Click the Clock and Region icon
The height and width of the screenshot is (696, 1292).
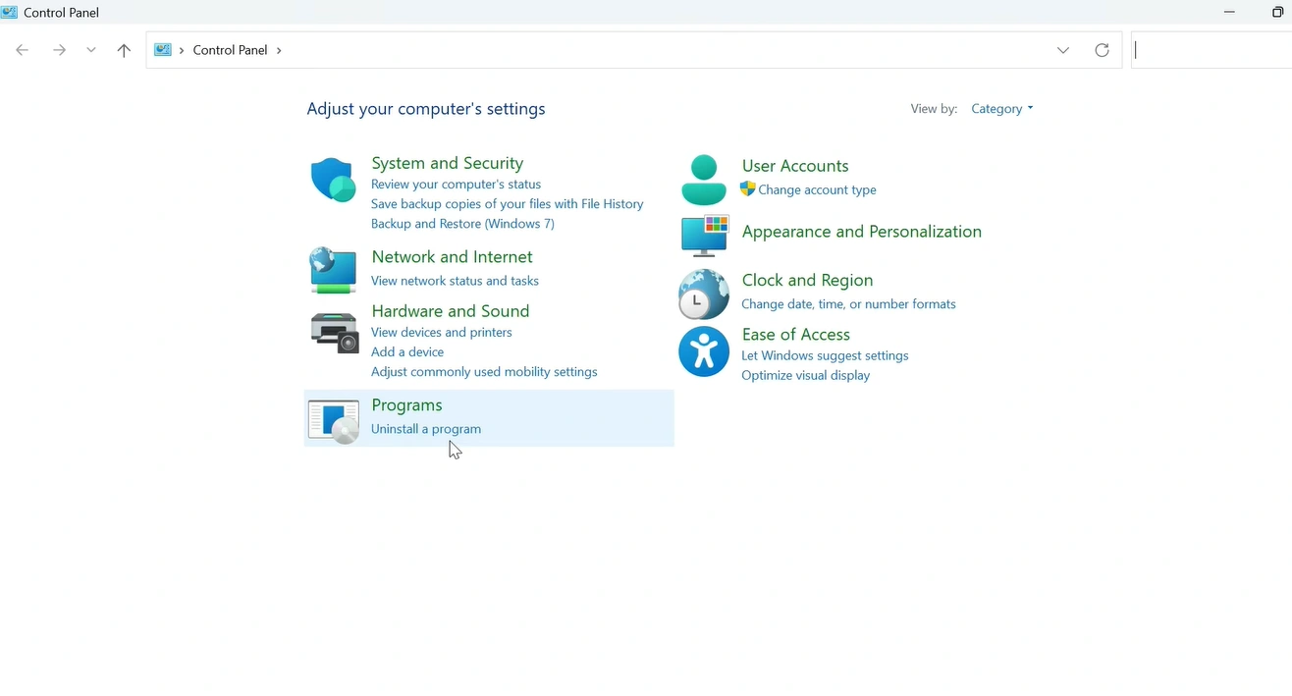[x=704, y=294]
